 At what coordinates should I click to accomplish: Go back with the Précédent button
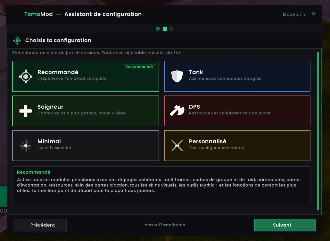40,225
